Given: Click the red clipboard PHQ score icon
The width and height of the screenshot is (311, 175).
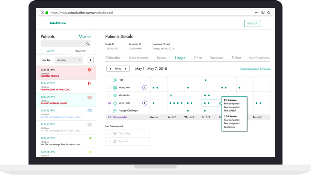Looking at the screenshot, I should point(90,83).
